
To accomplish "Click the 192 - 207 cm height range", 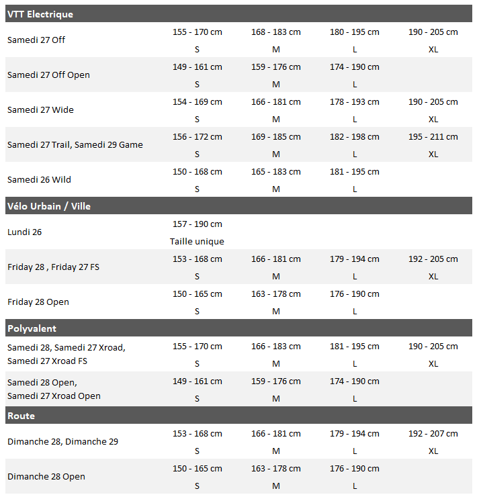I will pos(433,433).
